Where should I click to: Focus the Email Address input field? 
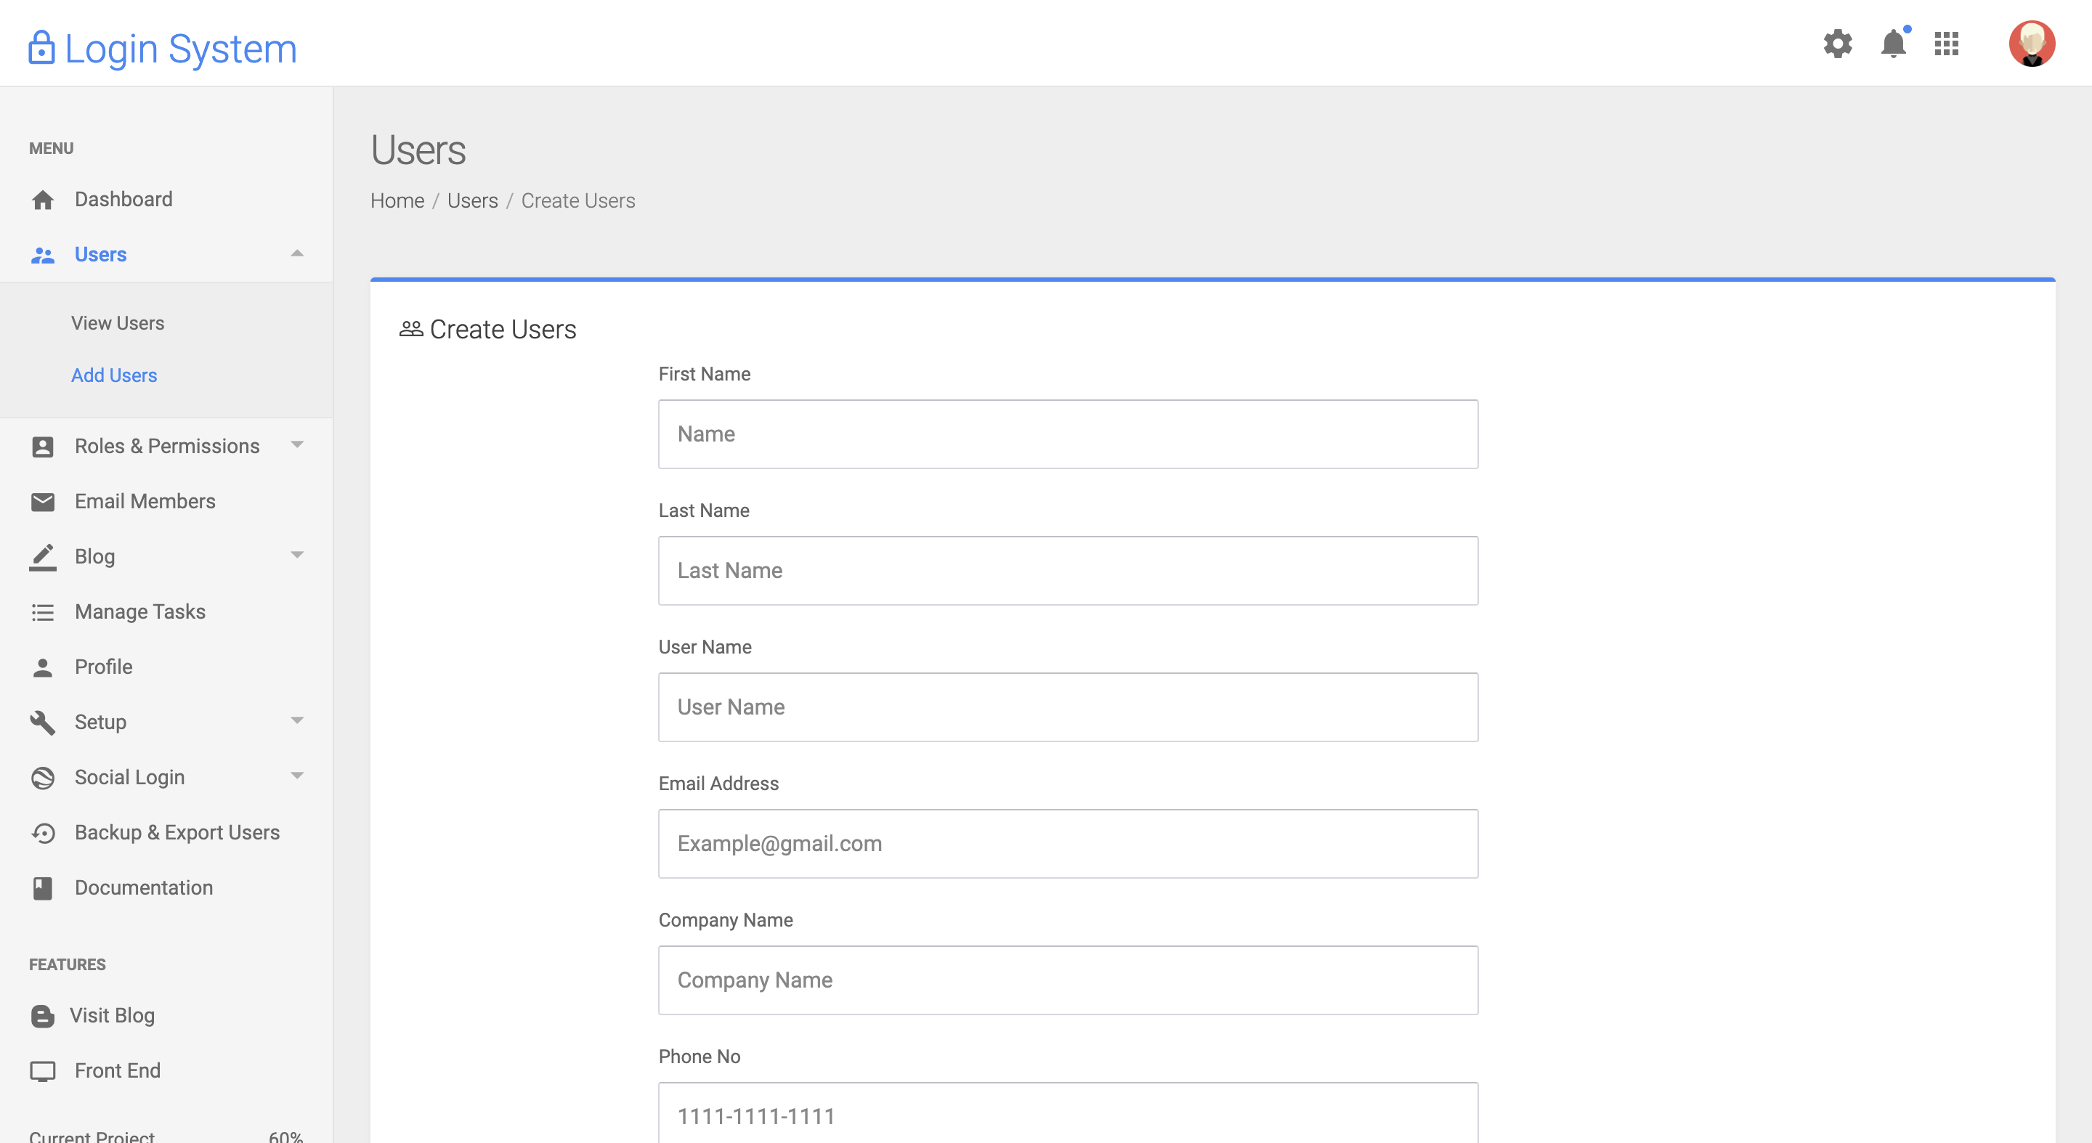coord(1068,843)
